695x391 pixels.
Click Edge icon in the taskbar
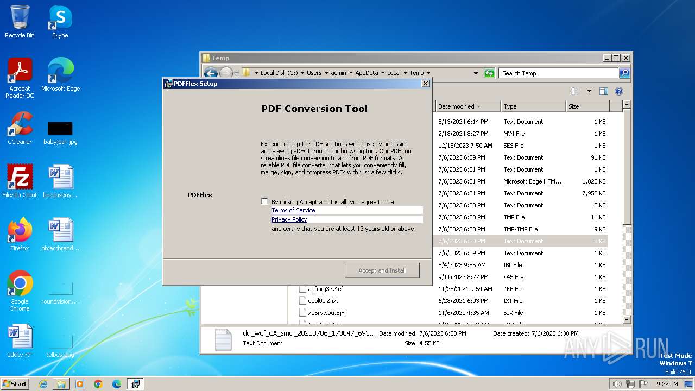pyautogui.click(x=117, y=384)
